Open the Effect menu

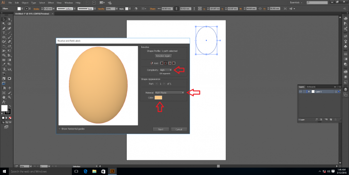point(51,3)
